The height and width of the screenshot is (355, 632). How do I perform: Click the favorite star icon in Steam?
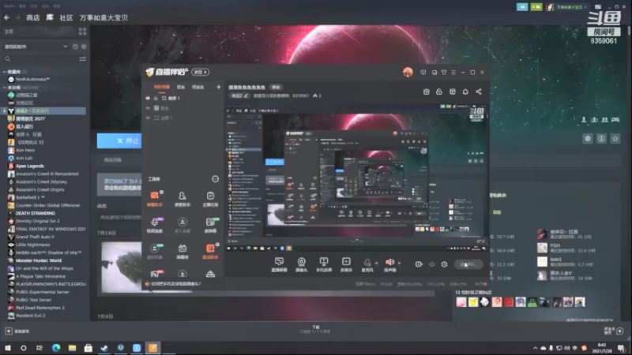pos(615,139)
